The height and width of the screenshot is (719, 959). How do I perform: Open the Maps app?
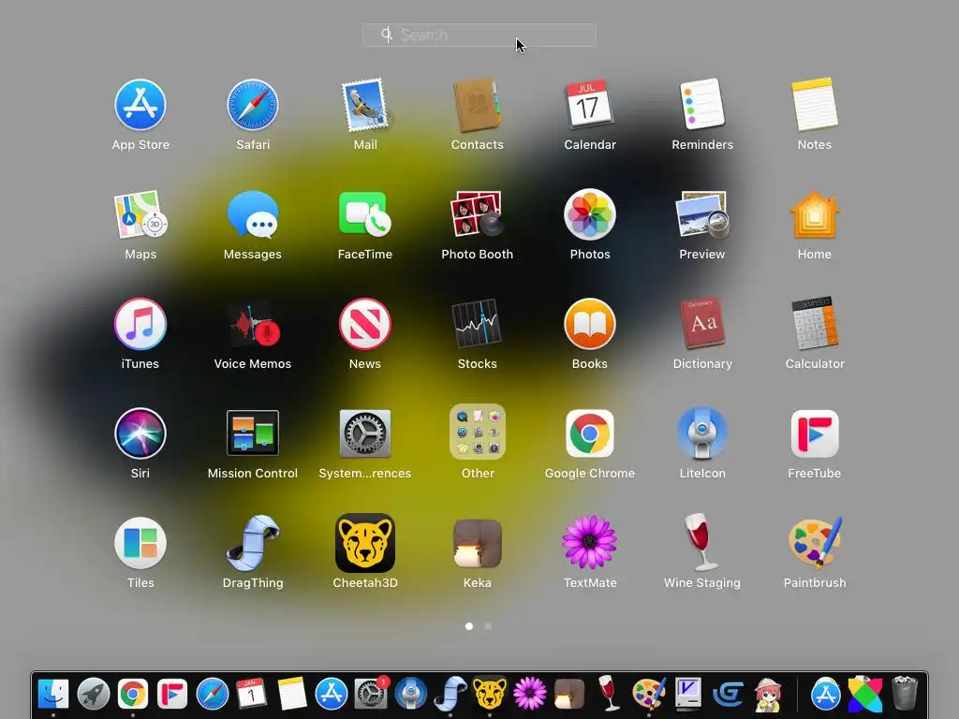click(140, 214)
